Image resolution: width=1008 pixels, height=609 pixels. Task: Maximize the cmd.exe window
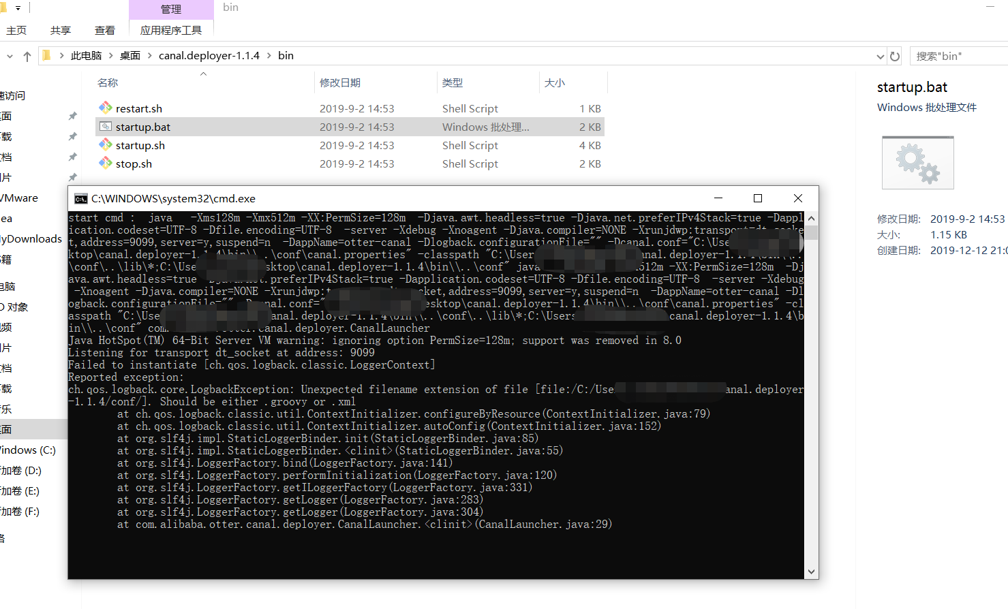click(758, 198)
